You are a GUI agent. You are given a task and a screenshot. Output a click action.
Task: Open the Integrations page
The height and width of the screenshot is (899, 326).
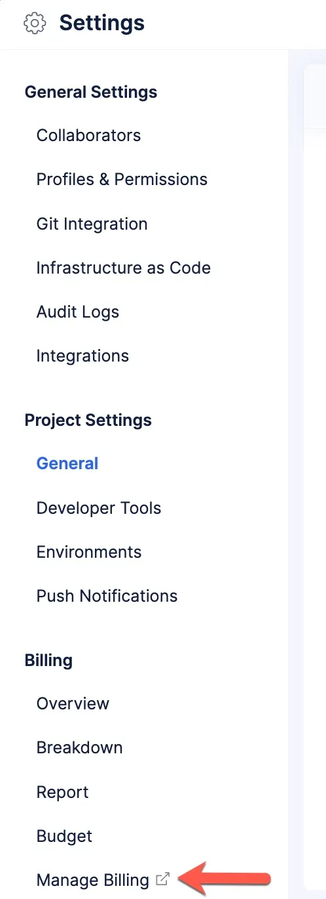[x=82, y=356]
